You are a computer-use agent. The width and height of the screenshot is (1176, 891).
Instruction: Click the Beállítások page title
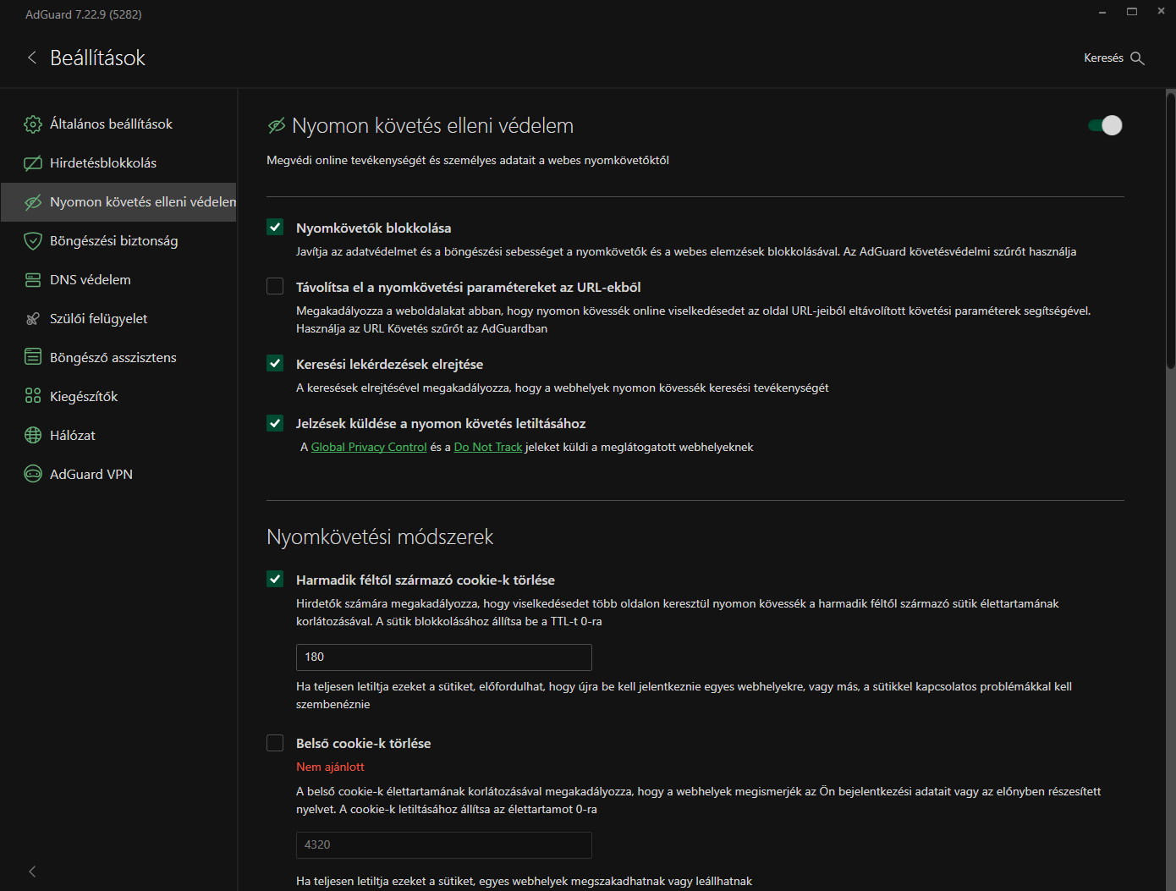(97, 58)
